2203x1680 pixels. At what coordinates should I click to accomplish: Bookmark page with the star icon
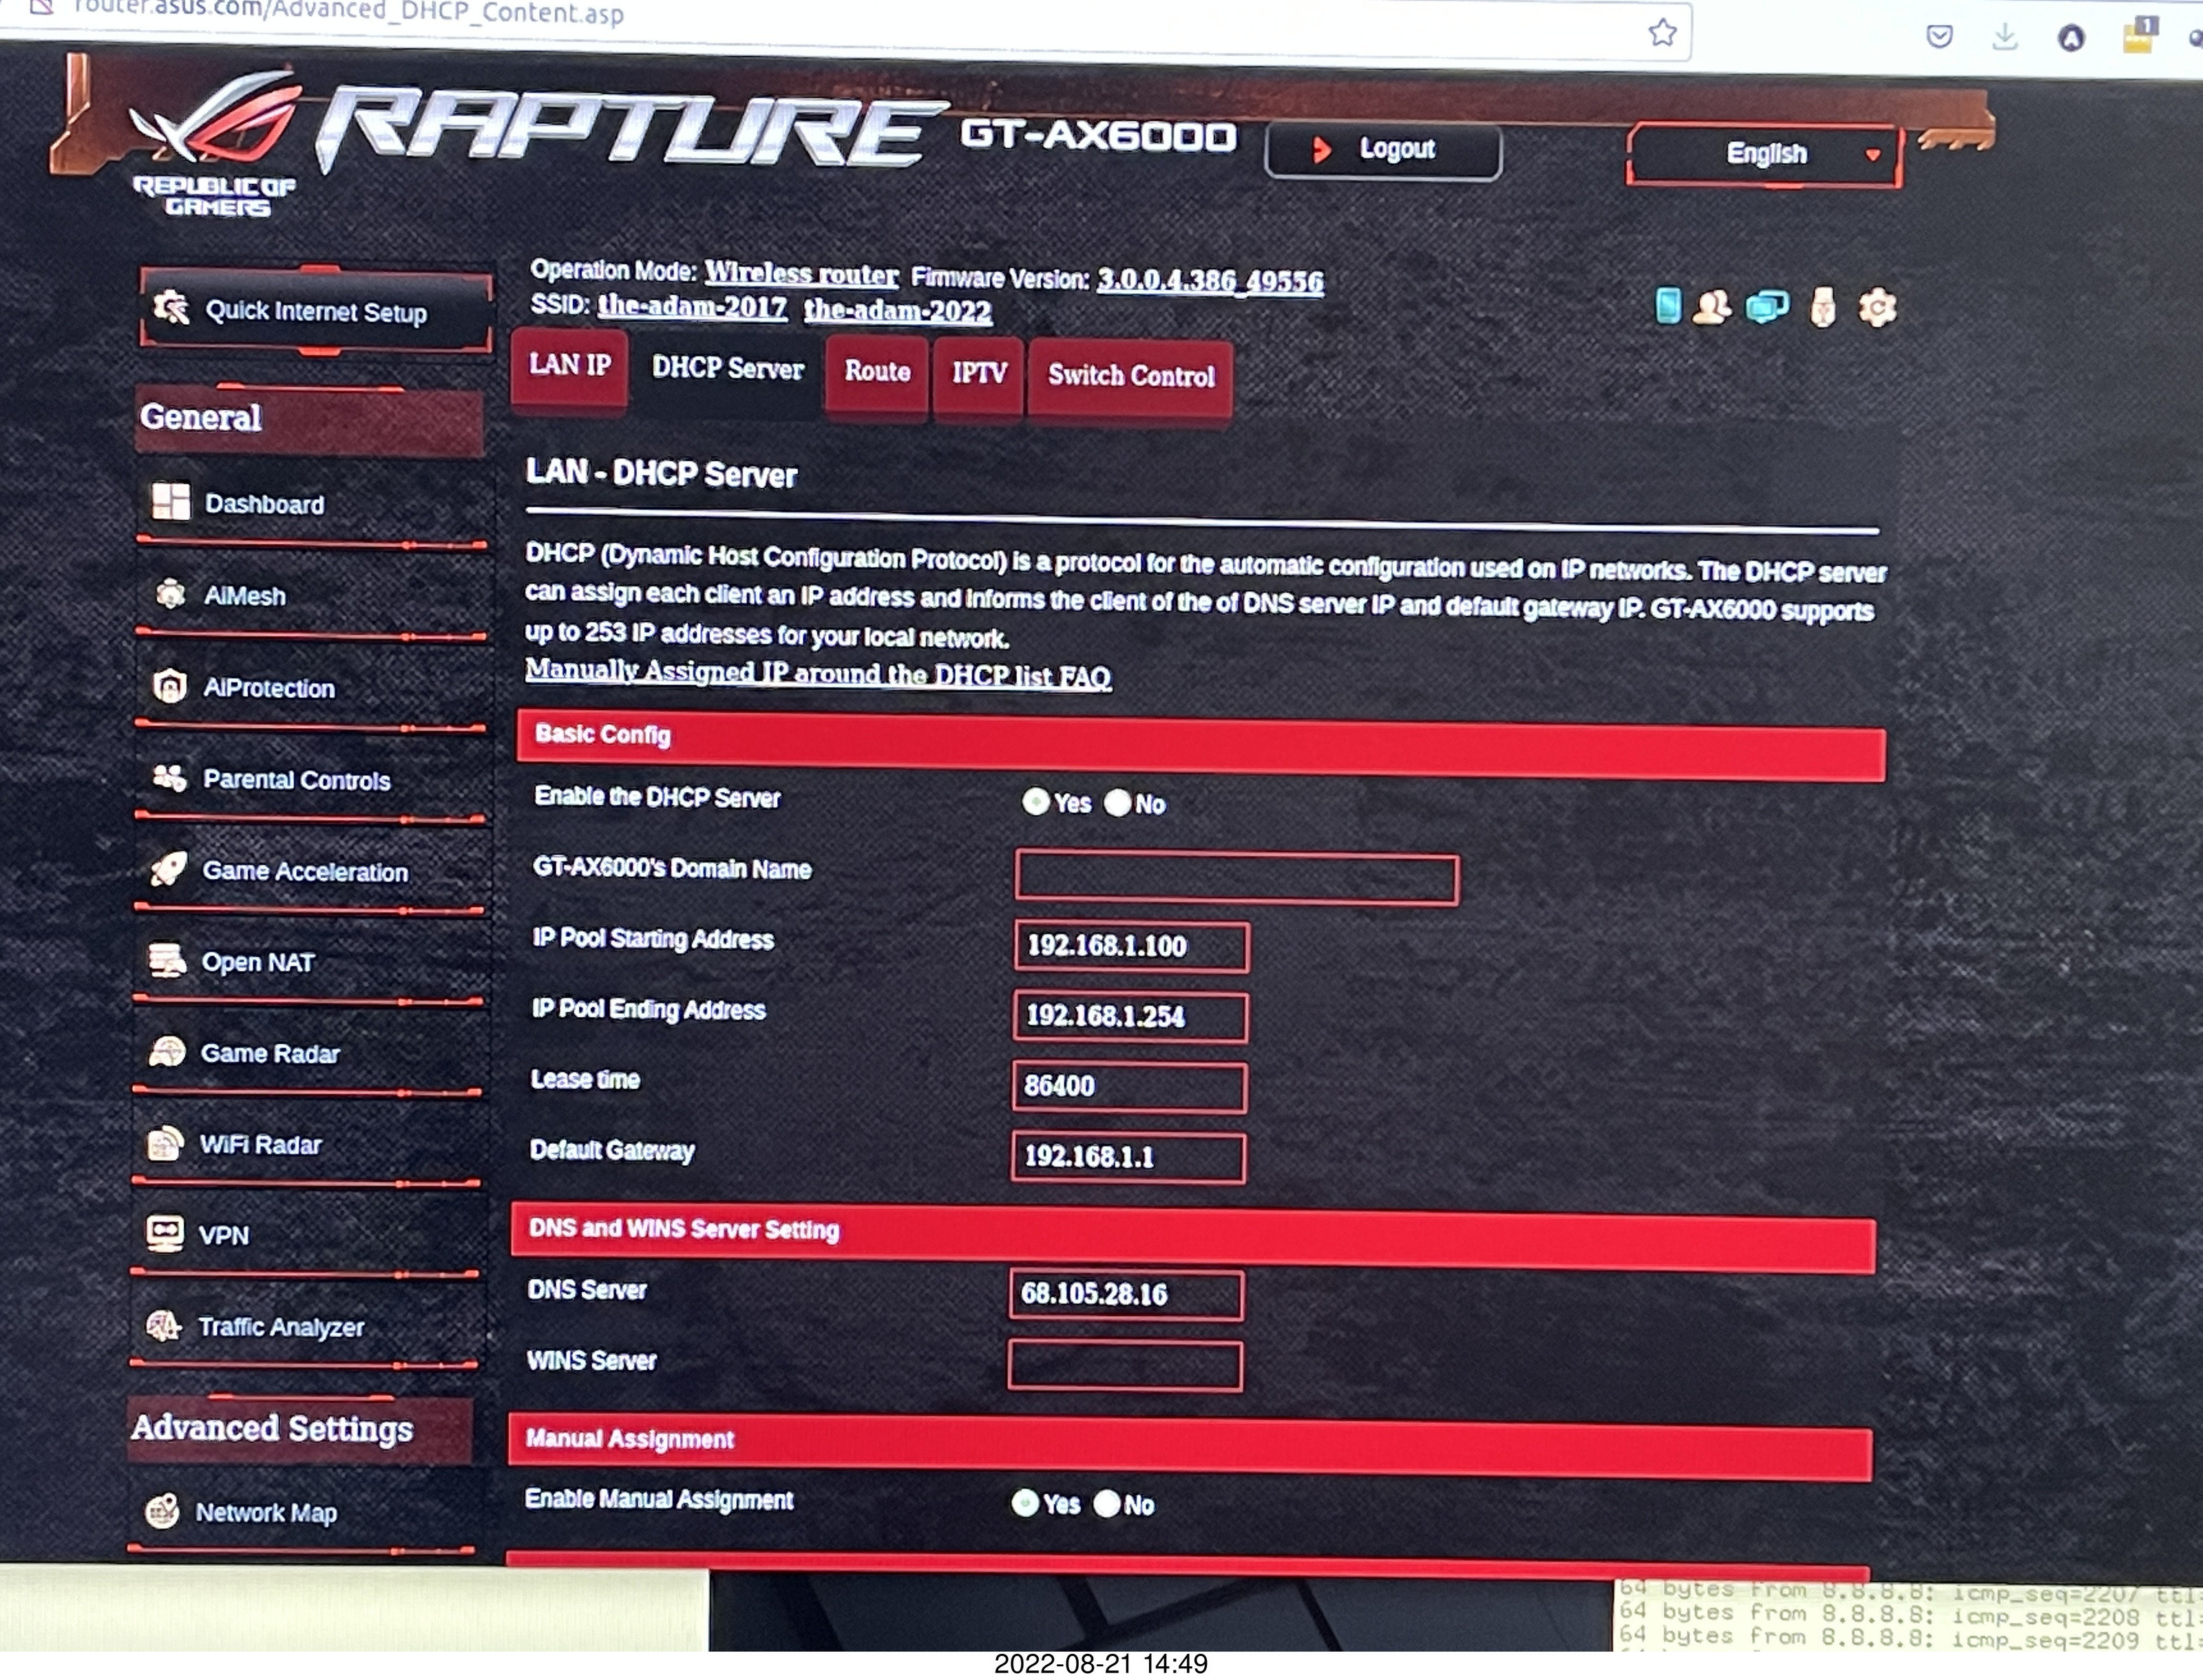[1662, 33]
